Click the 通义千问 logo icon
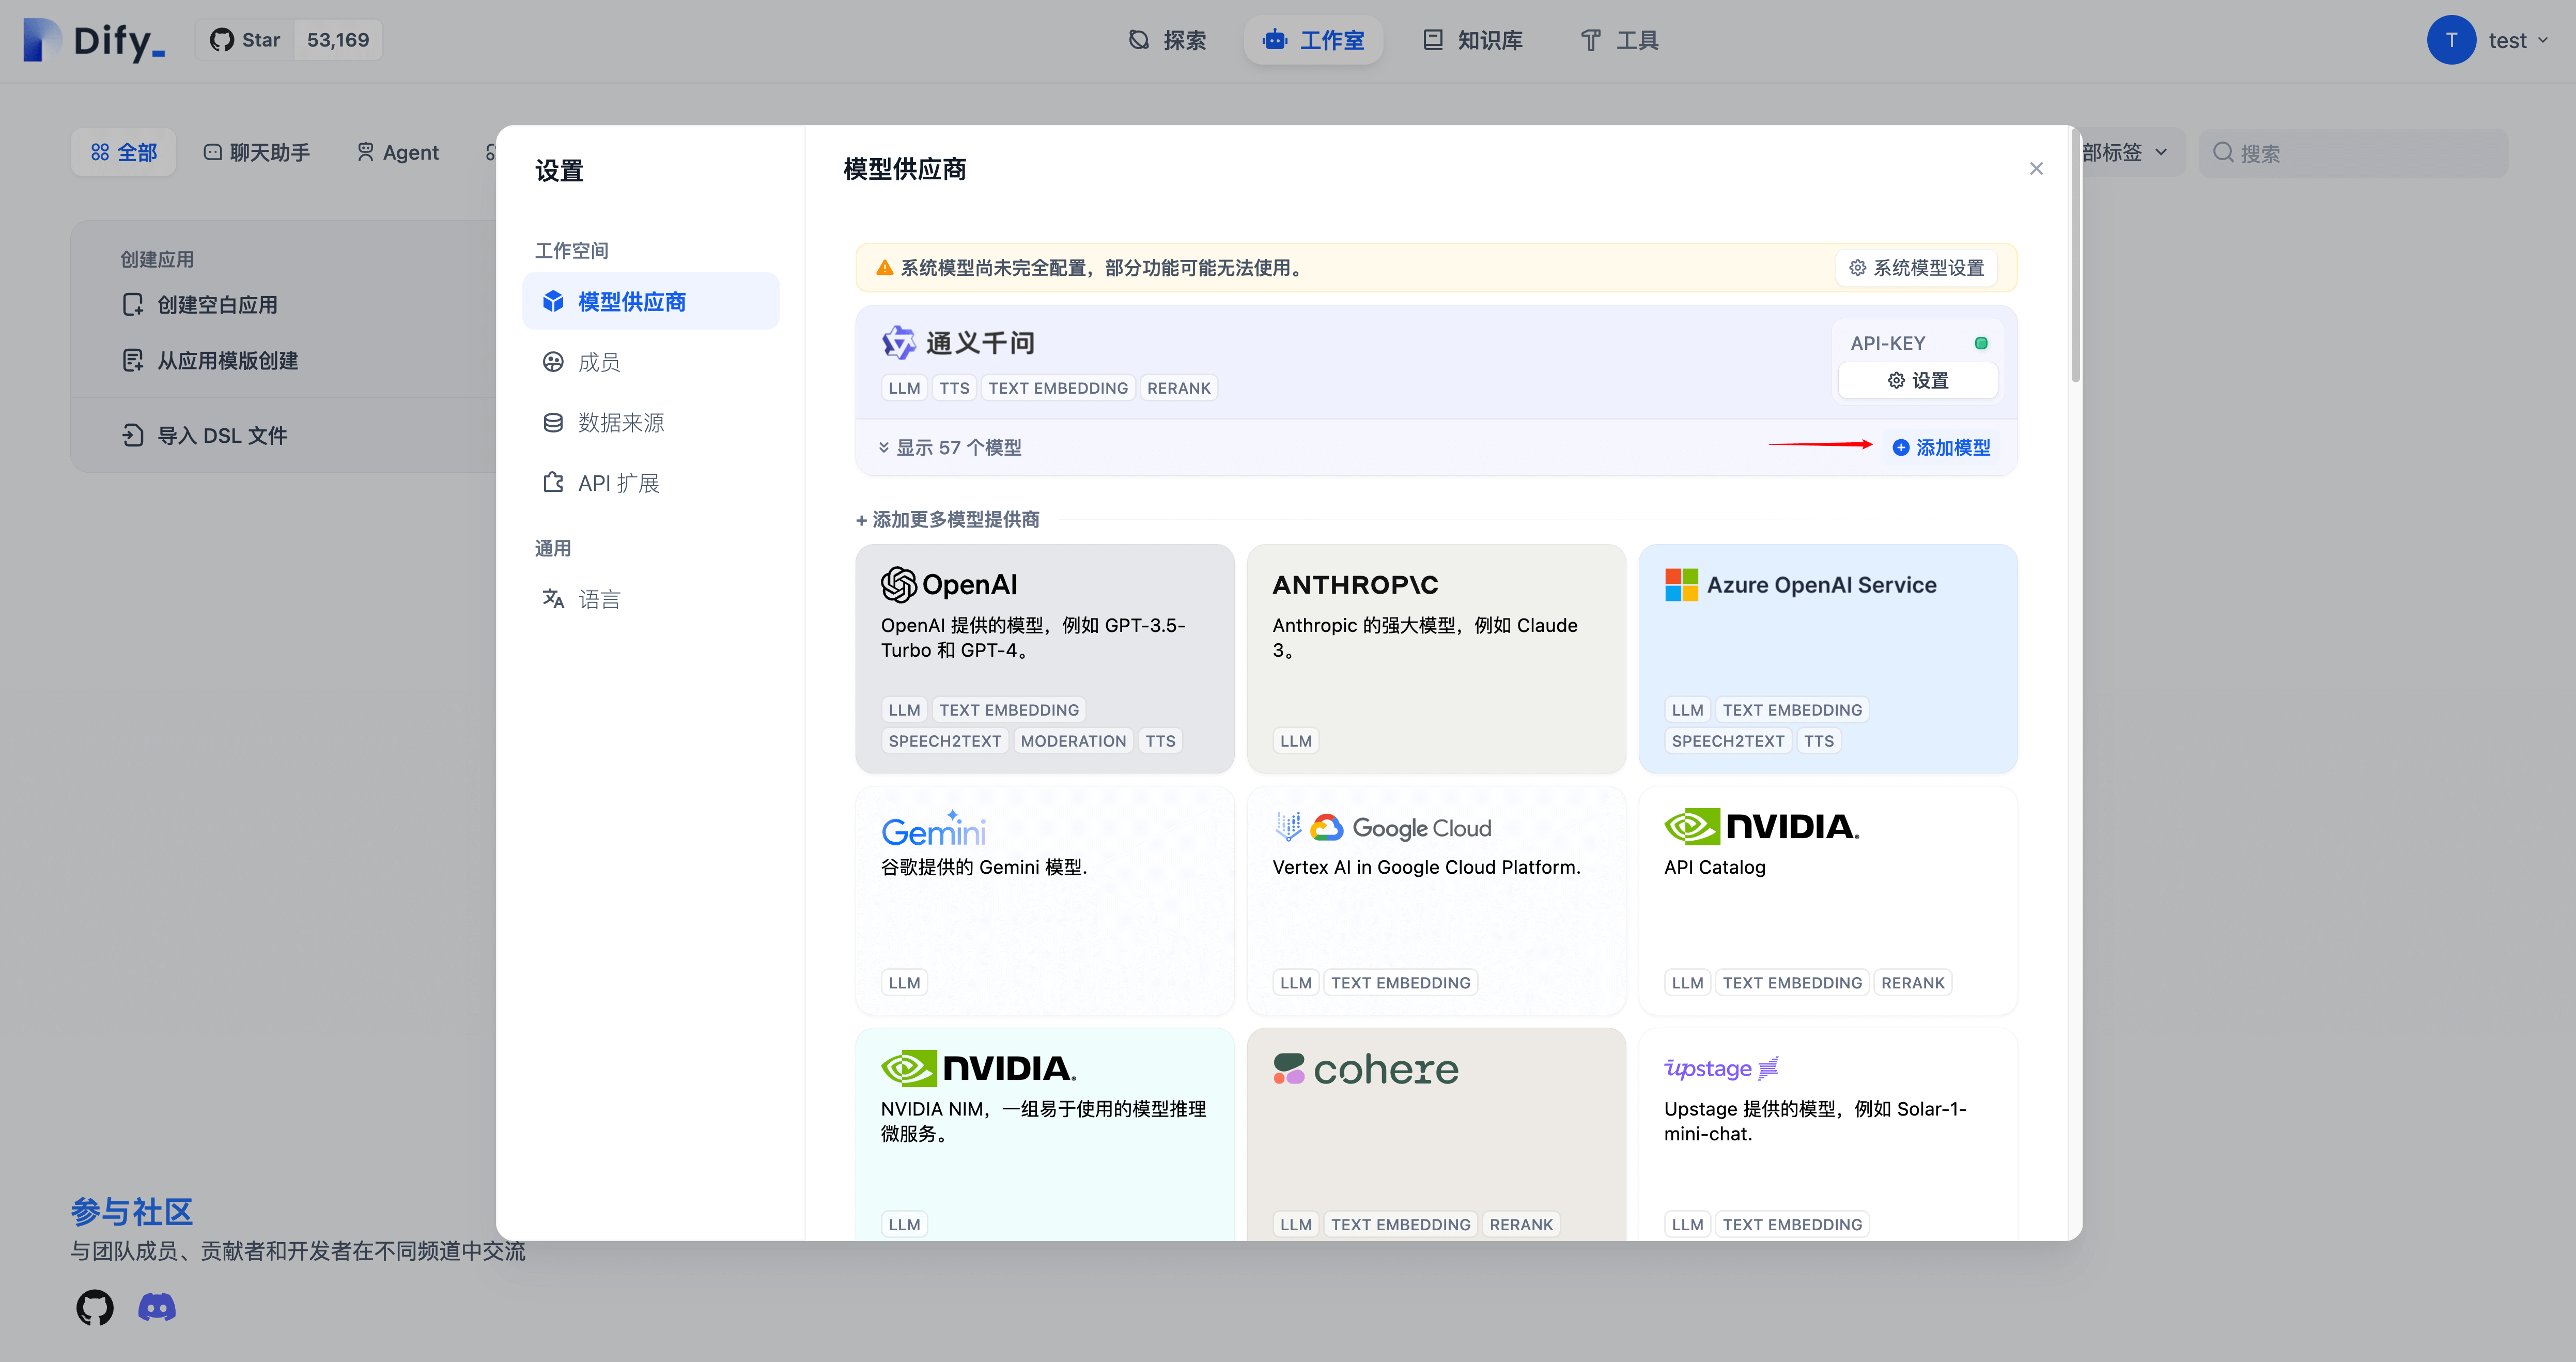 click(898, 342)
